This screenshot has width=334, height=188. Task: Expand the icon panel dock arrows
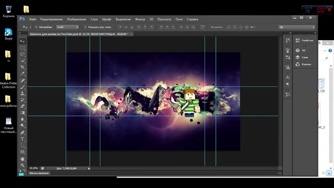point(290,33)
